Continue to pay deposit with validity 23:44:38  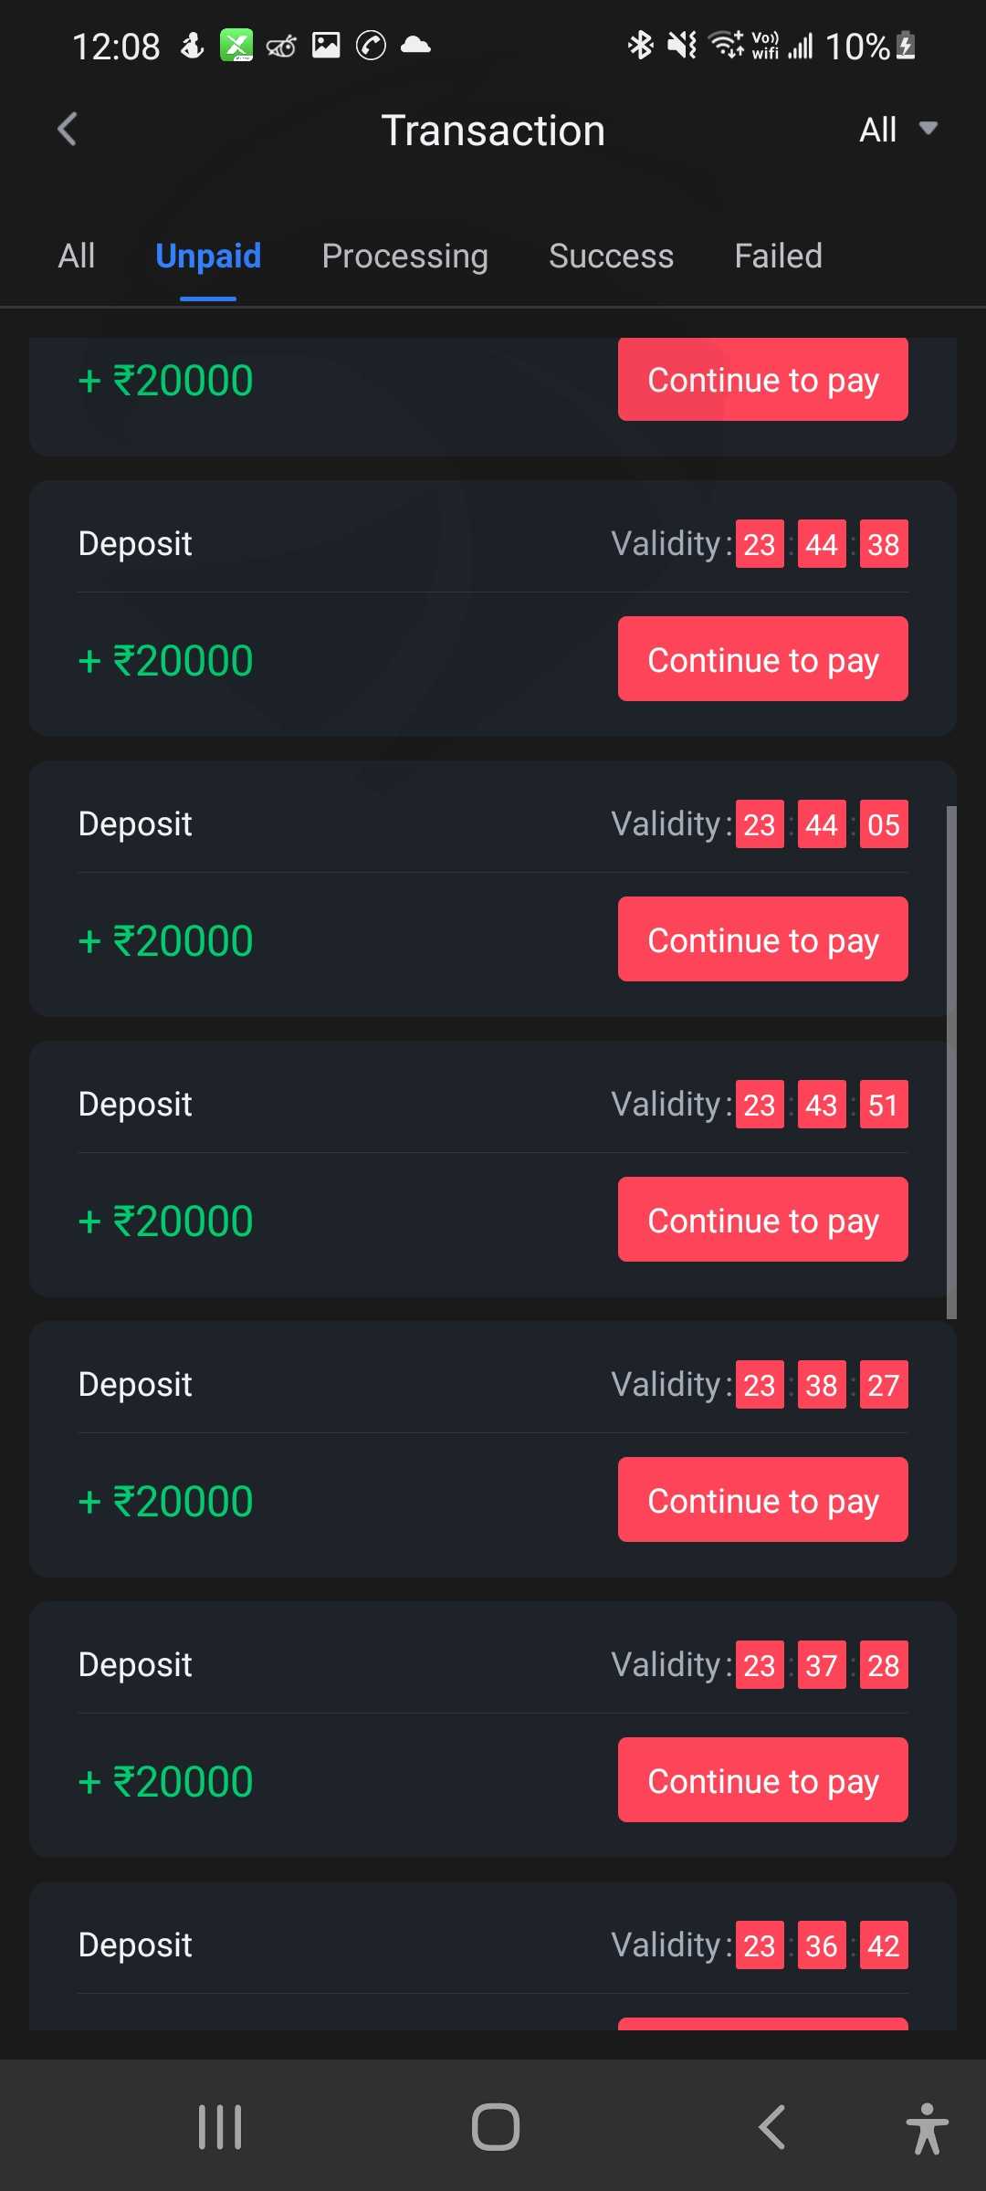tap(762, 659)
